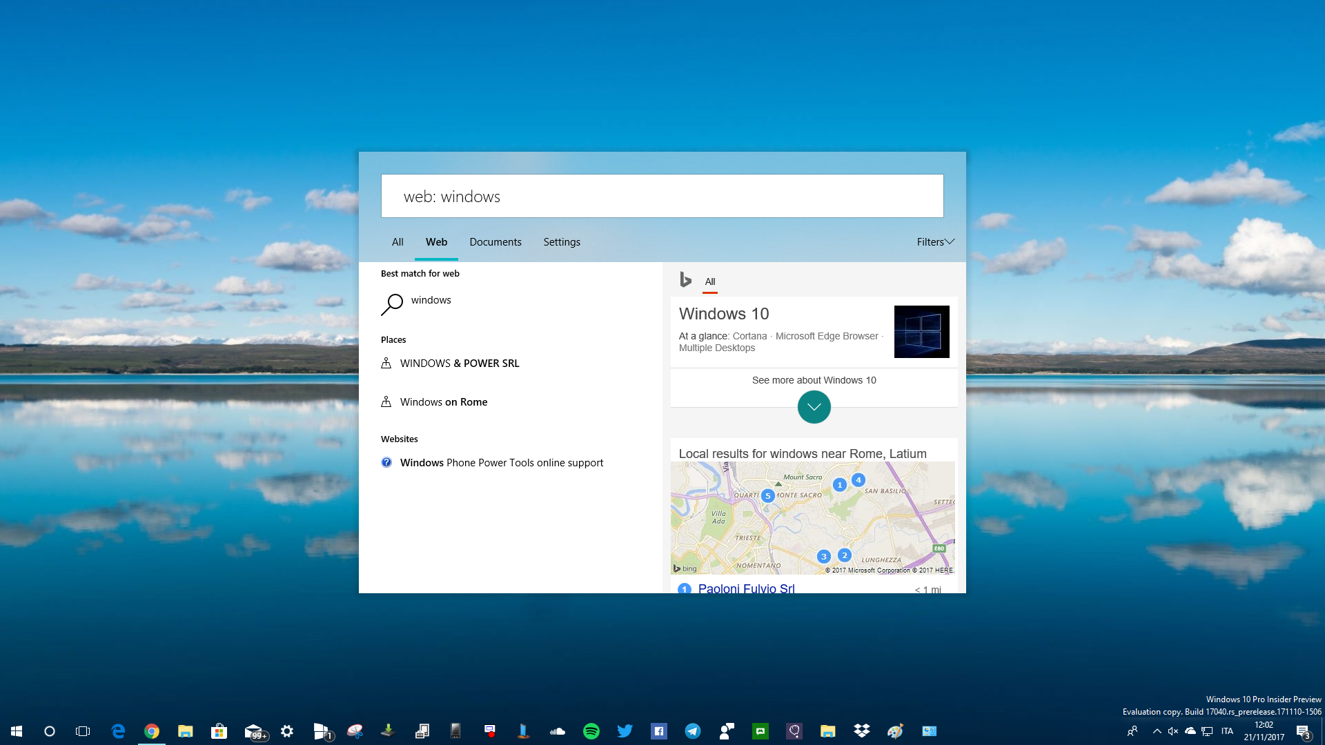Image resolution: width=1325 pixels, height=745 pixels.
Task: Open Task View from taskbar
Action: click(x=83, y=731)
